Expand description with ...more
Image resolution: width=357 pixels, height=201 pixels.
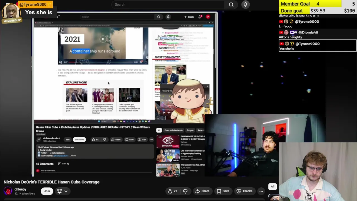(x=73, y=156)
